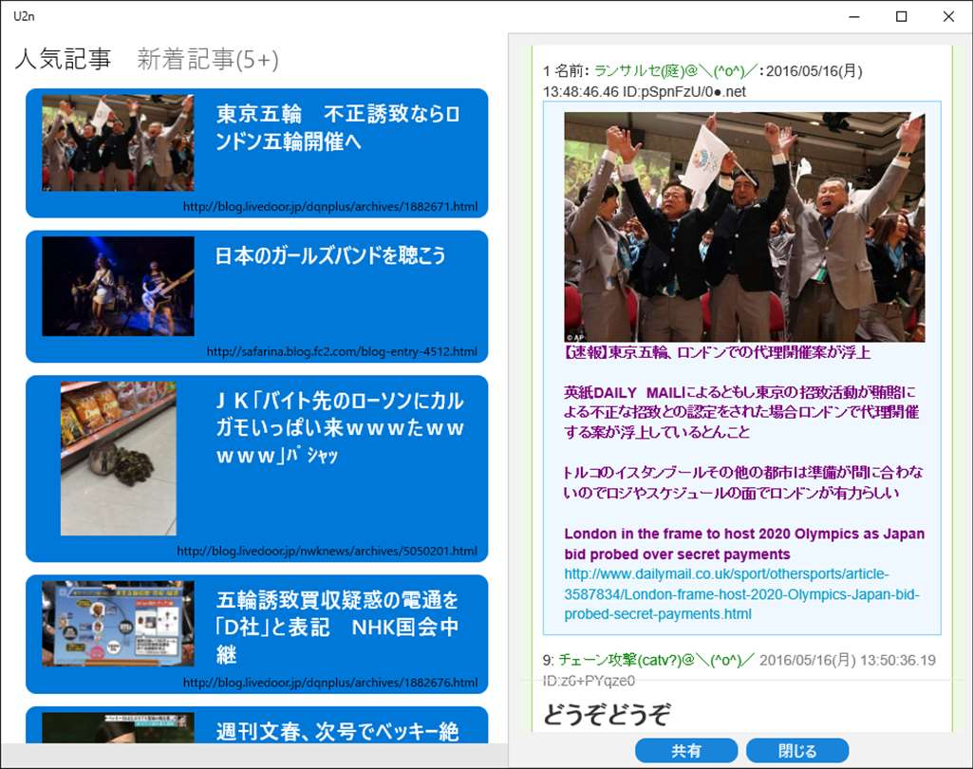The image size is (973, 769).
Task: Click the トルコのイスタンブール paragraph text
Action: click(742, 483)
